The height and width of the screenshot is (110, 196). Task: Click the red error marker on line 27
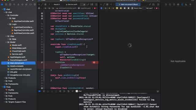pos(94,62)
